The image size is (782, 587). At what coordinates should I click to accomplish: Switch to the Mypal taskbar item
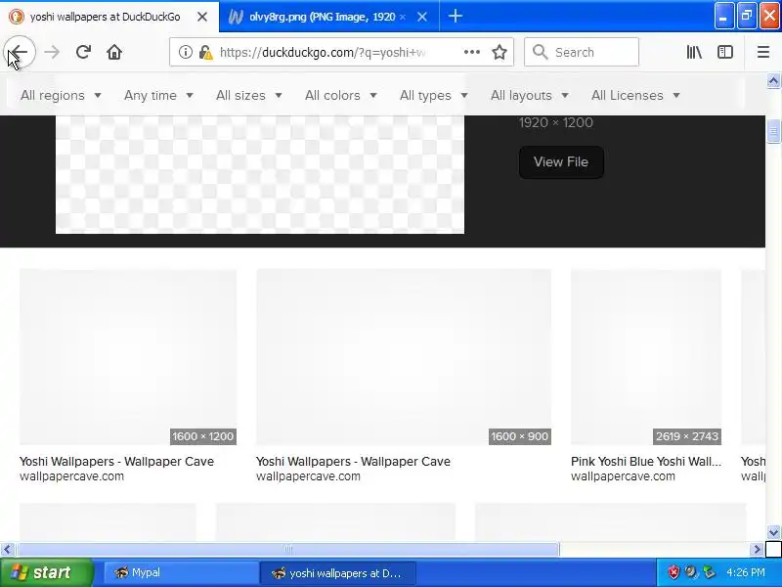coord(181,572)
